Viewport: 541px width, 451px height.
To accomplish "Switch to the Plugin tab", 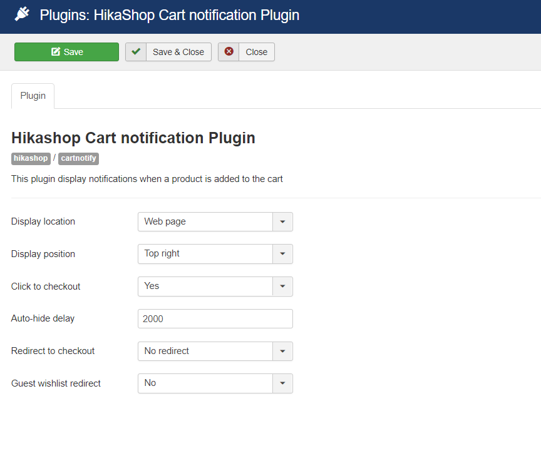I will click(x=33, y=96).
